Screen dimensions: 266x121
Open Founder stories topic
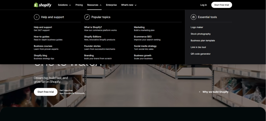click(99, 47)
